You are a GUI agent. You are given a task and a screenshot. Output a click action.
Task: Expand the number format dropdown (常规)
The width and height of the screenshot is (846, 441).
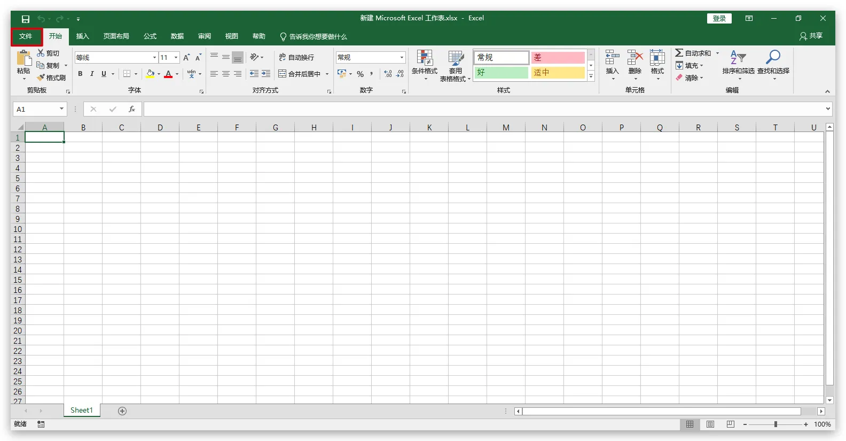(402, 57)
